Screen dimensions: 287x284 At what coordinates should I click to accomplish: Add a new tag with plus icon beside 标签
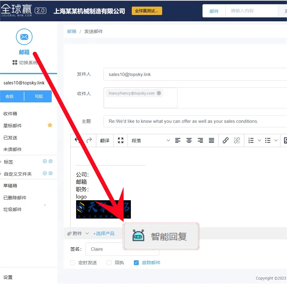click(45, 162)
